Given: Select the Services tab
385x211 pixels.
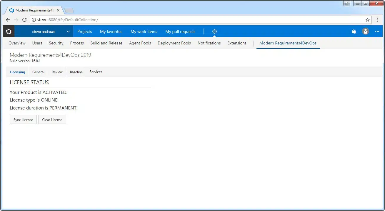Looking at the screenshot, I should pyautogui.click(x=96, y=72).
